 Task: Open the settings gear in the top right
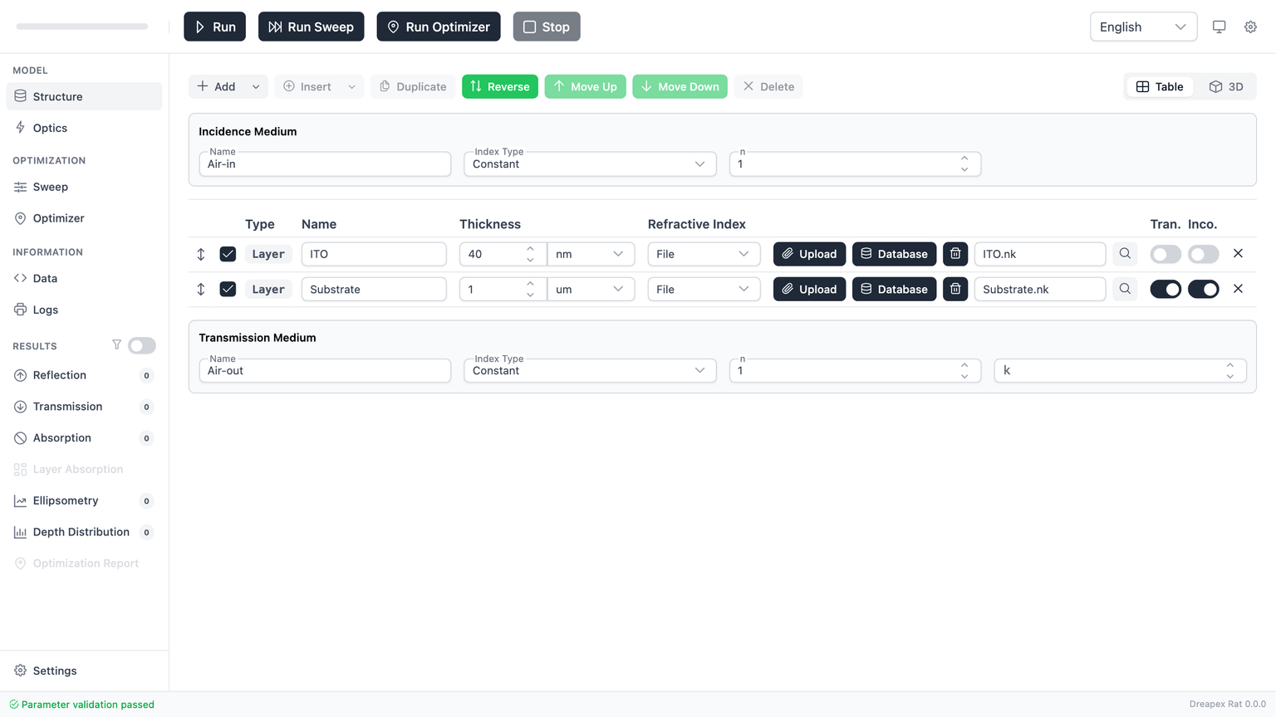tap(1250, 27)
